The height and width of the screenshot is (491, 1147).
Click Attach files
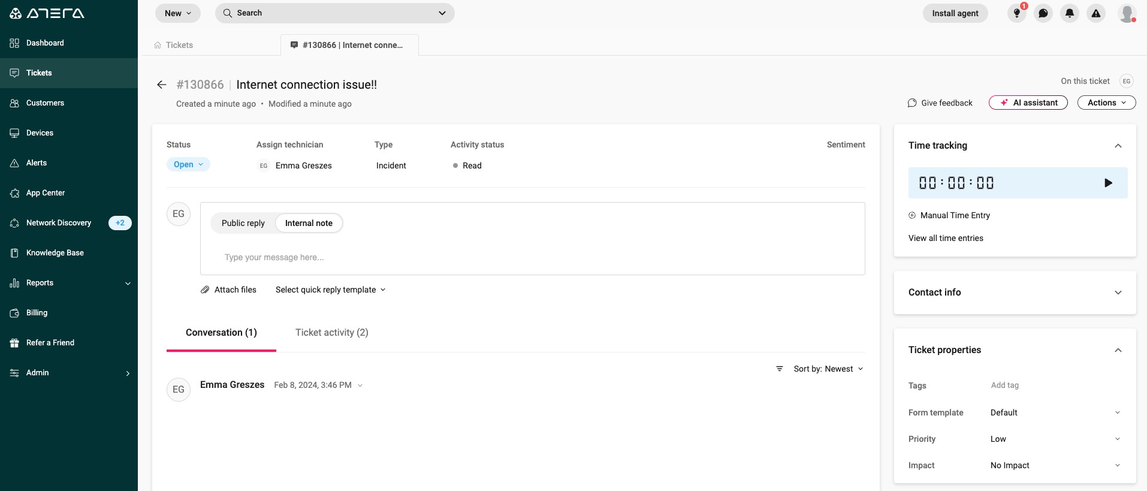click(x=228, y=290)
